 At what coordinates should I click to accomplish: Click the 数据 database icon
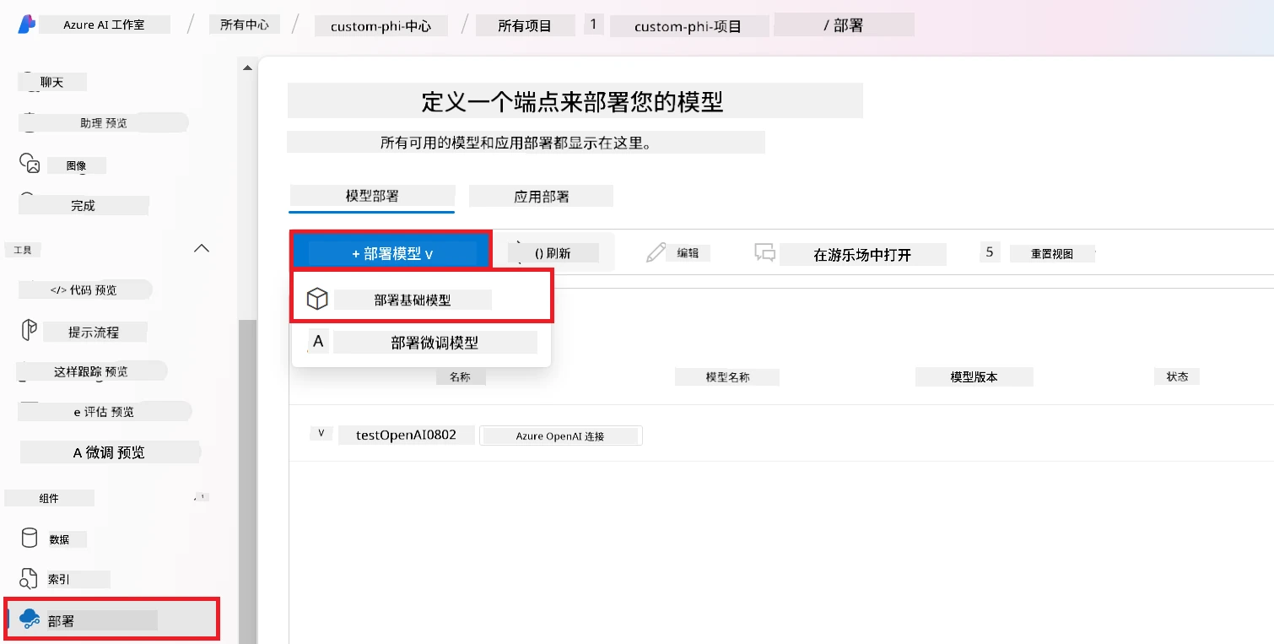coord(30,538)
